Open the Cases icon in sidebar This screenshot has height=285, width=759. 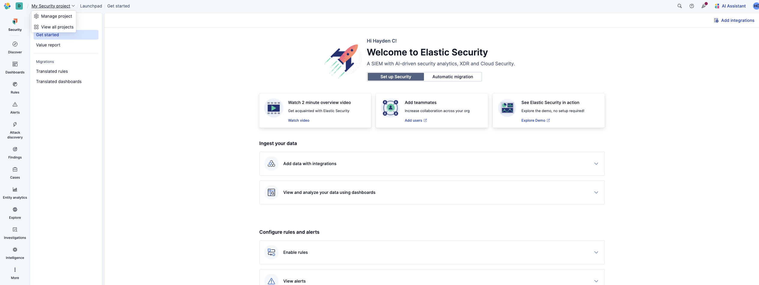pyautogui.click(x=15, y=173)
